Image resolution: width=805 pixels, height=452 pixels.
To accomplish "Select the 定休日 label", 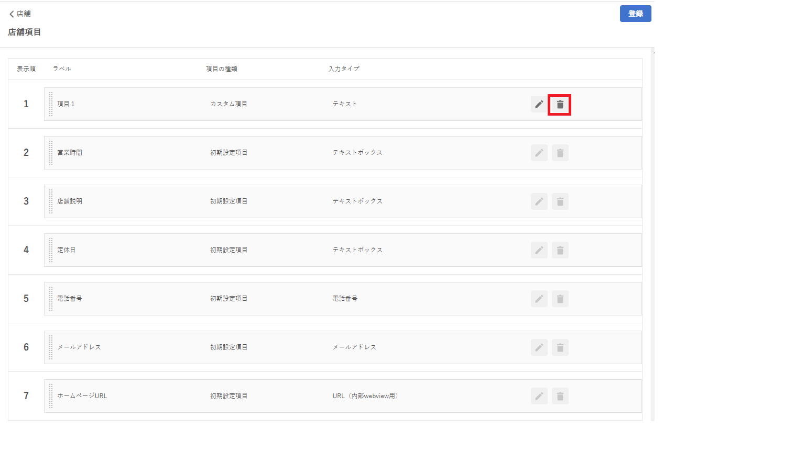I will pyautogui.click(x=67, y=250).
